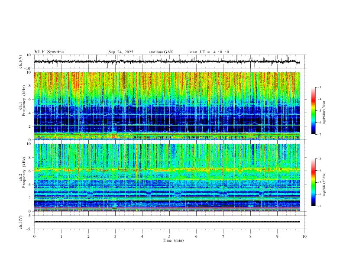This screenshot has height=265, width=343.
Task: Click the "VLF Spectra" plot title
Action: (49, 52)
